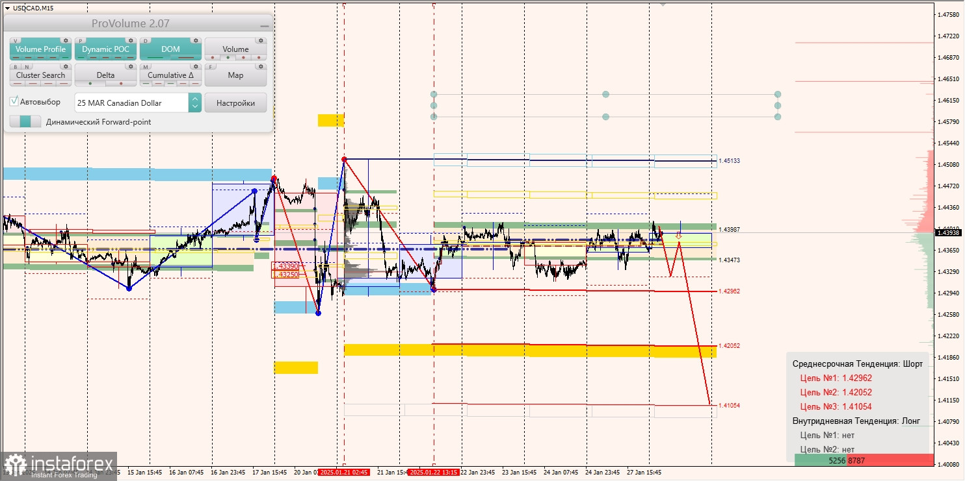Click the 1.42962 red level label
The image size is (965, 481).
click(x=729, y=291)
